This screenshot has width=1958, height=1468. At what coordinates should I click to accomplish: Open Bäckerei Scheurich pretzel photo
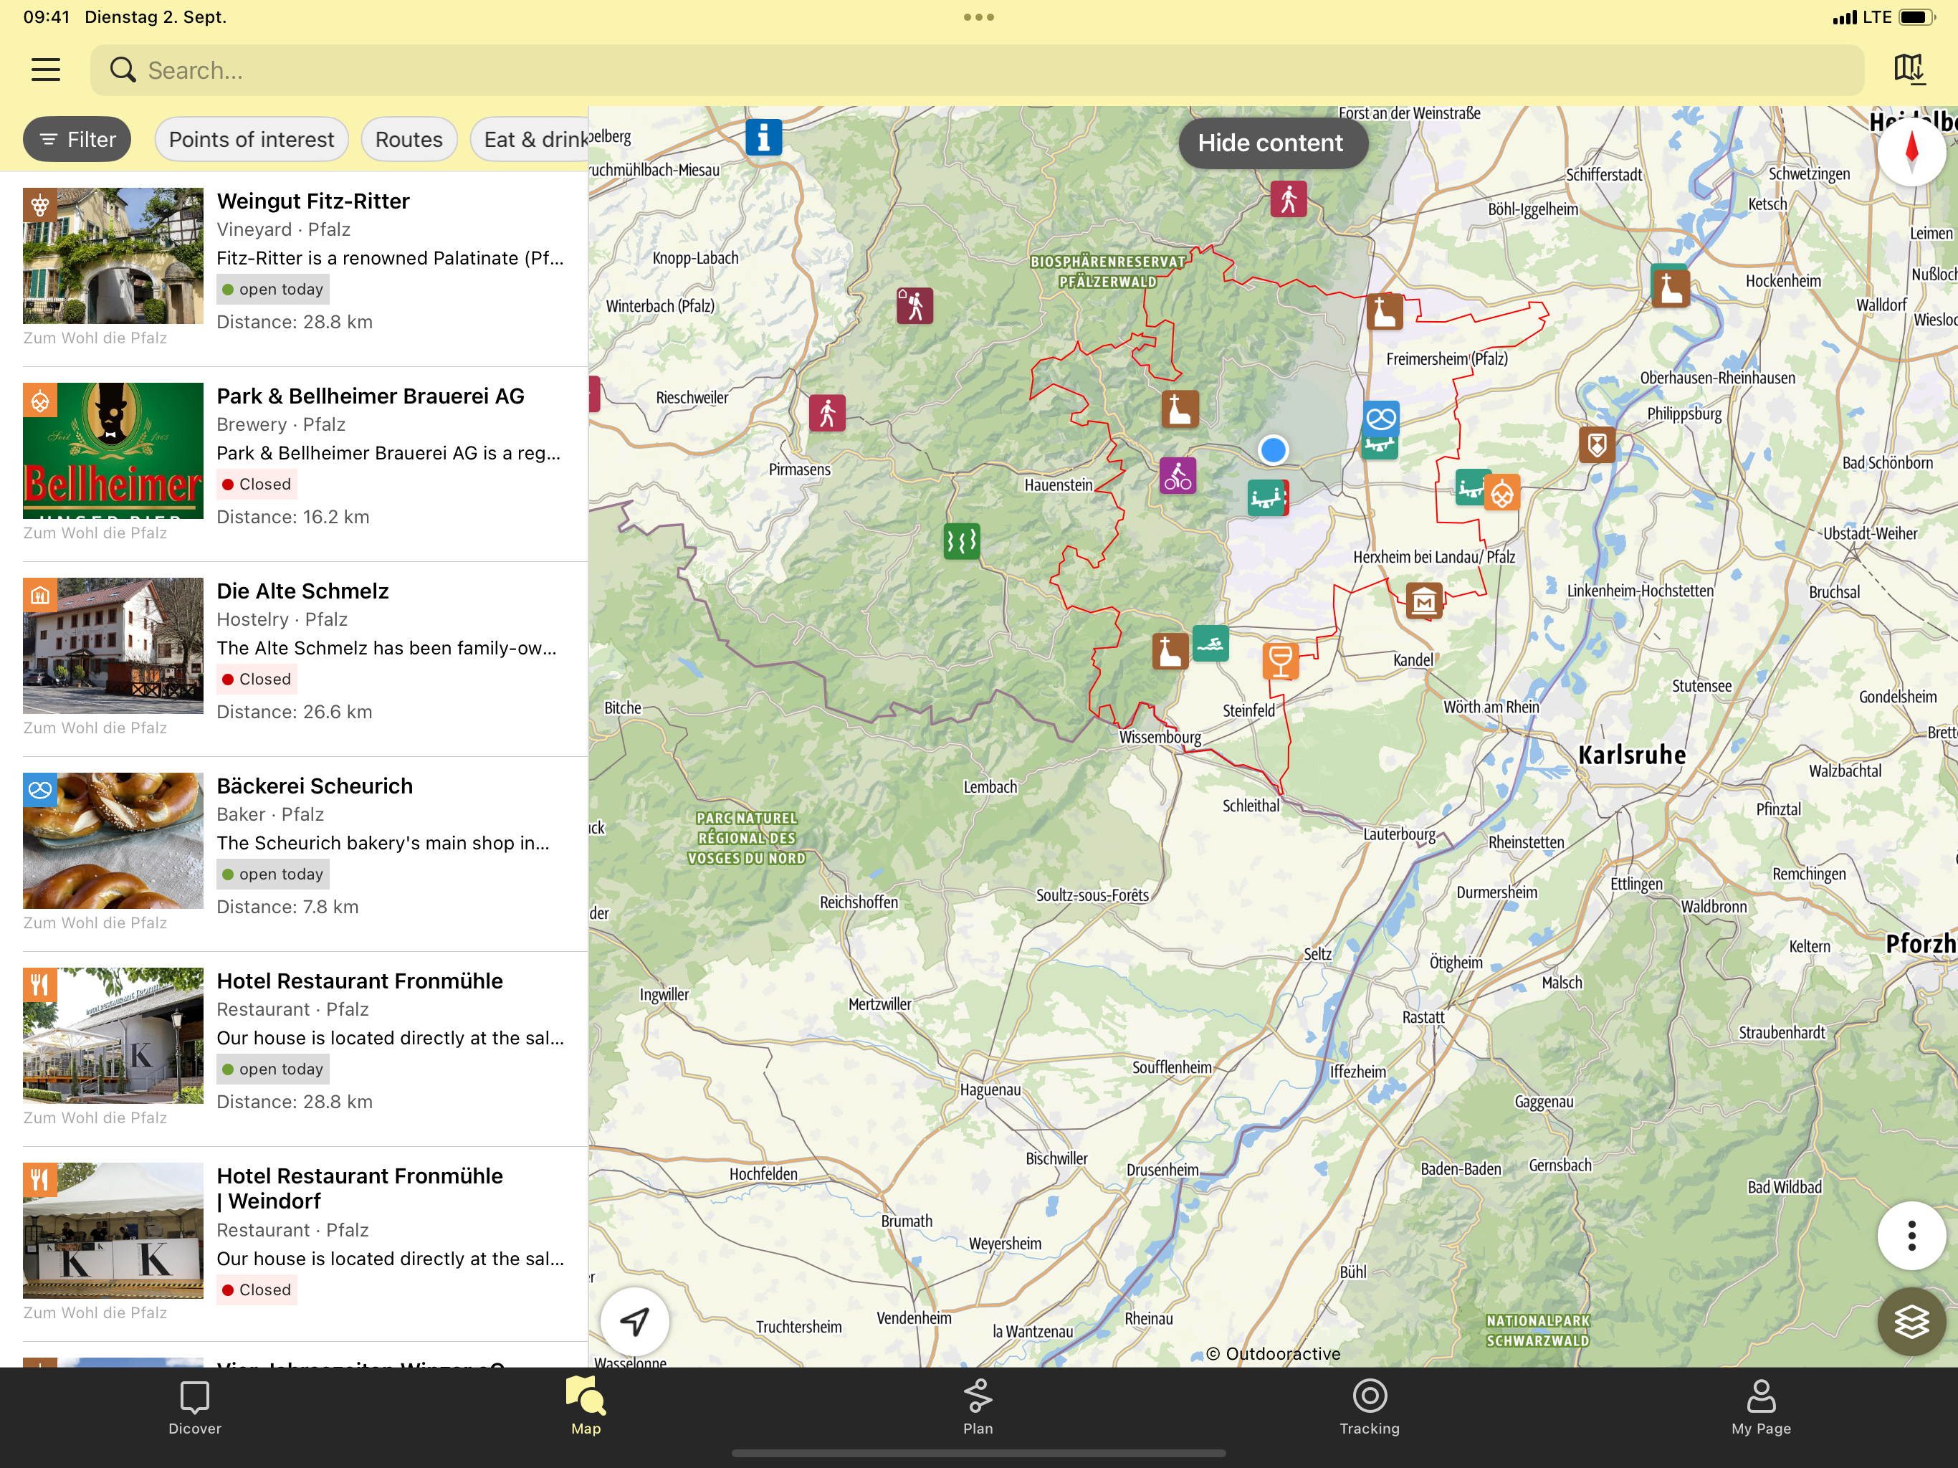coord(113,840)
